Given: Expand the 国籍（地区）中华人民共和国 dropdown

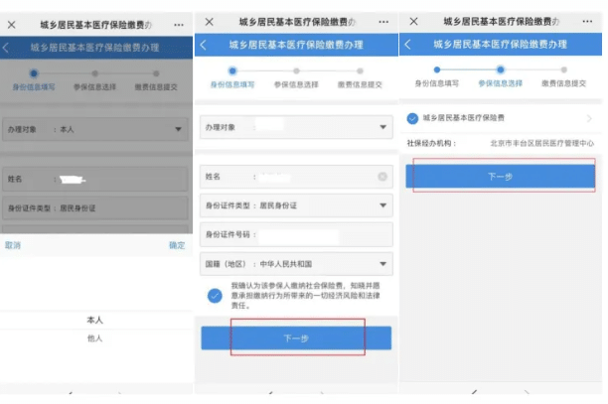Looking at the screenshot, I should (x=383, y=264).
